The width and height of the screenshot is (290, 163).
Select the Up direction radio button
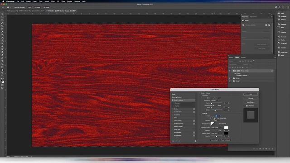click(211, 105)
